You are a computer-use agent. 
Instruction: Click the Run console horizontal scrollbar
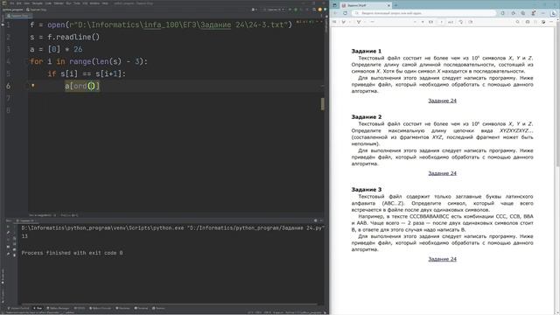168,304
